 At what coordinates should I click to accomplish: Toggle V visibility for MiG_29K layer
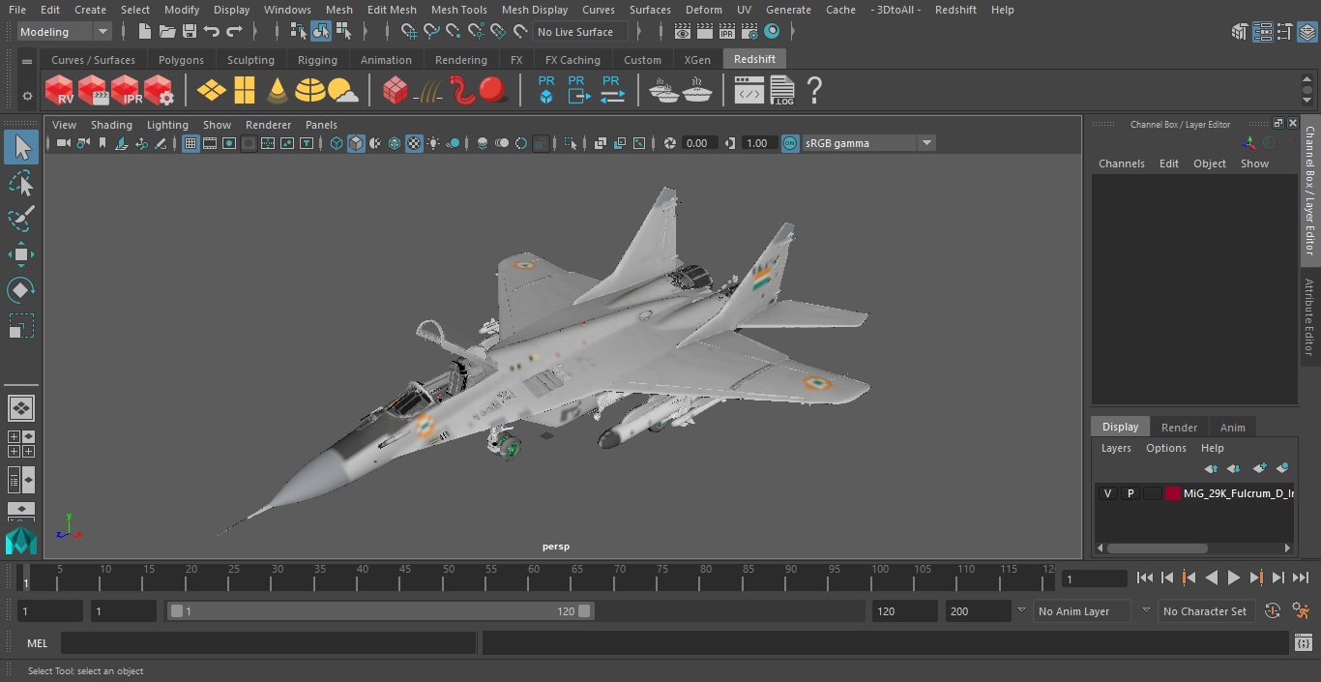coord(1107,493)
